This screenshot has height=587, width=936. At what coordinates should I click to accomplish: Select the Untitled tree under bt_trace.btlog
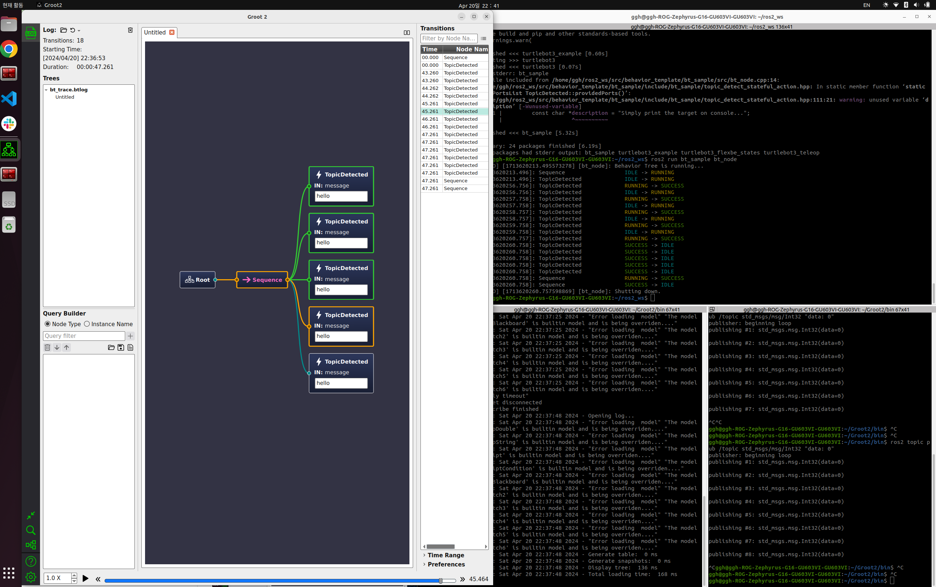pyautogui.click(x=65, y=97)
